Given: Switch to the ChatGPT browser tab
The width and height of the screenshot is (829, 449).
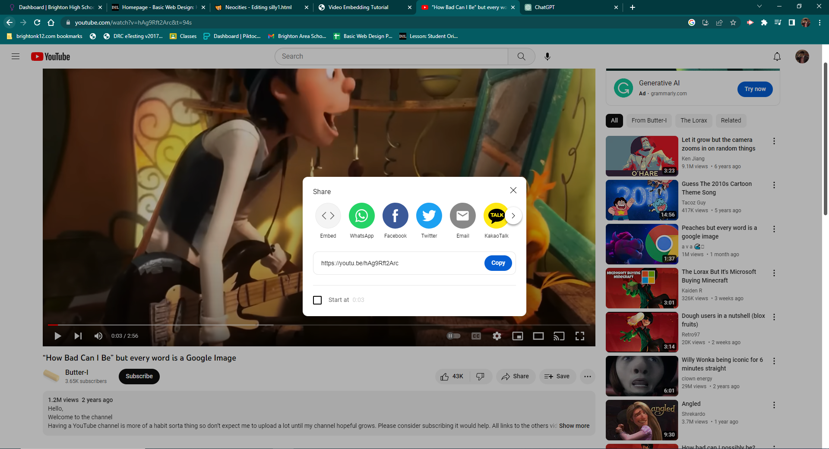Looking at the screenshot, I should 571,7.
